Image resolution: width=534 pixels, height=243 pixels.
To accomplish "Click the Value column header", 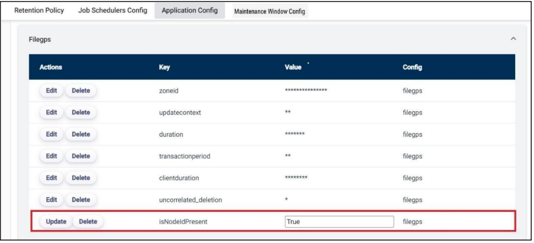I will [x=293, y=67].
